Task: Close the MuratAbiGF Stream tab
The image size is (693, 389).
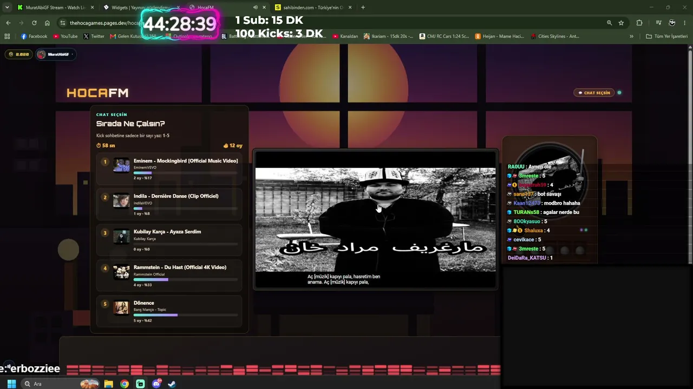Action: (x=92, y=8)
